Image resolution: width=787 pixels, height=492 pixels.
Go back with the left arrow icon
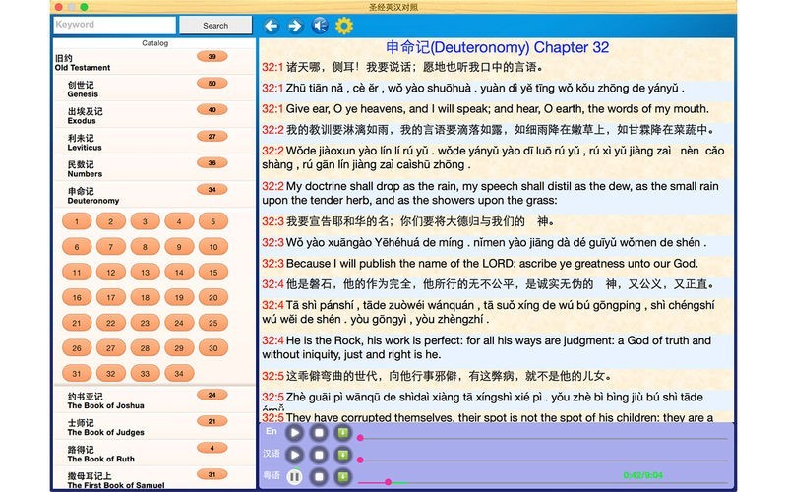pyautogui.click(x=271, y=26)
